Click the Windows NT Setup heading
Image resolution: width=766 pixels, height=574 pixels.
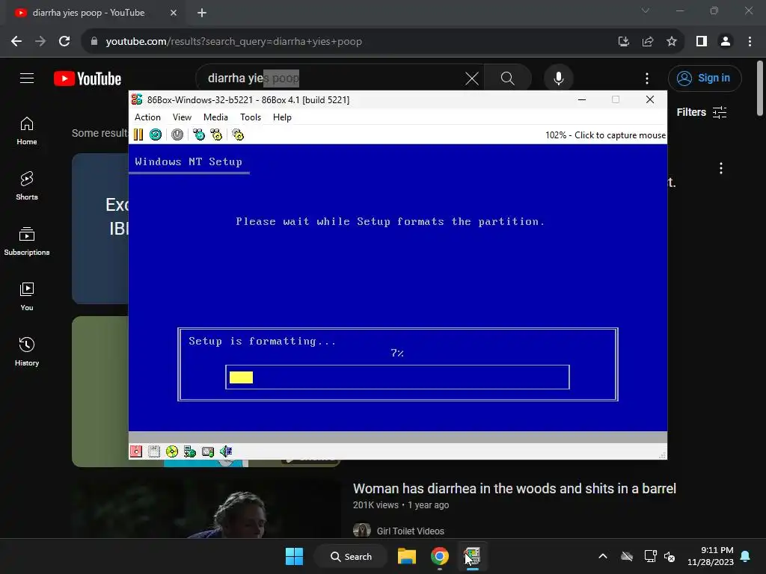[x=189, y=161]
